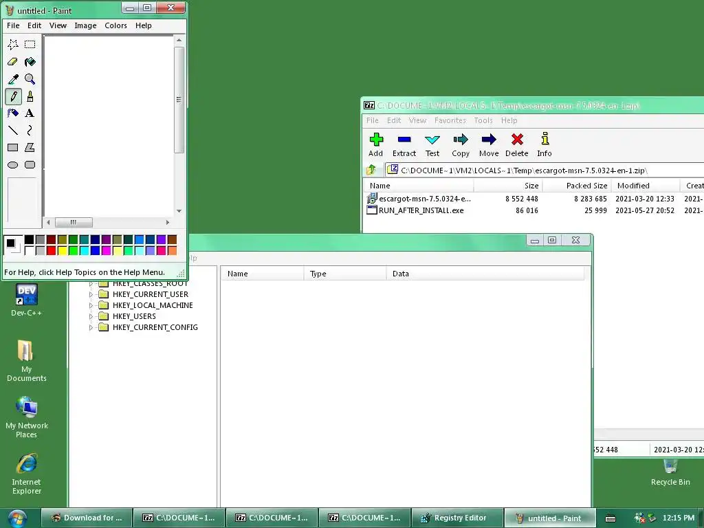The image size is (704, 528).
Task: Click the Type column header in Registry Editor
Action: tap(345, 274)
